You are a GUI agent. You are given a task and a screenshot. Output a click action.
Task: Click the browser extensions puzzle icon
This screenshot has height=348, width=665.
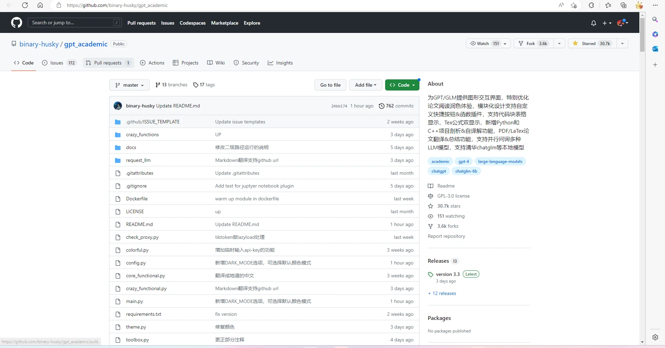(x=591, y=5)
